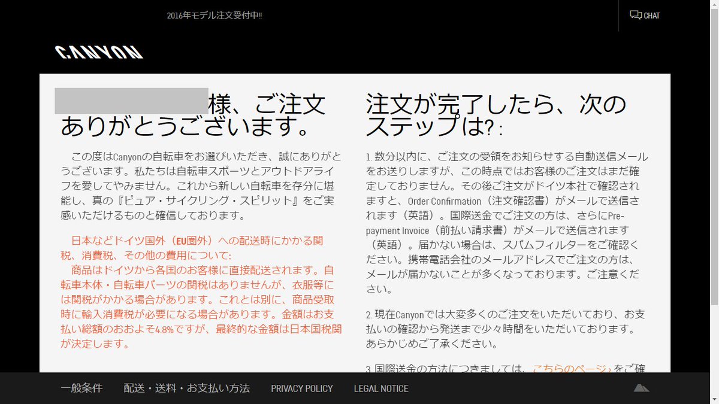Viewport: 719px width, 404px height.
Task: Click the scroll-to-top mountain icon
Action: [x=642, y=388]
